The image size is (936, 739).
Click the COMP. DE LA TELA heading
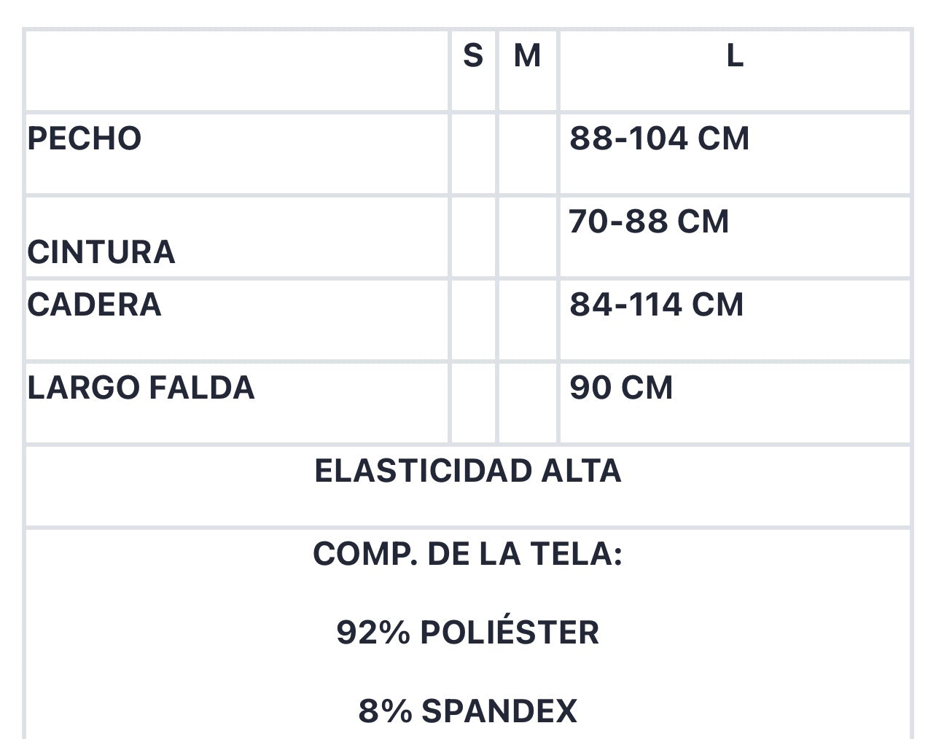point(468,554)
